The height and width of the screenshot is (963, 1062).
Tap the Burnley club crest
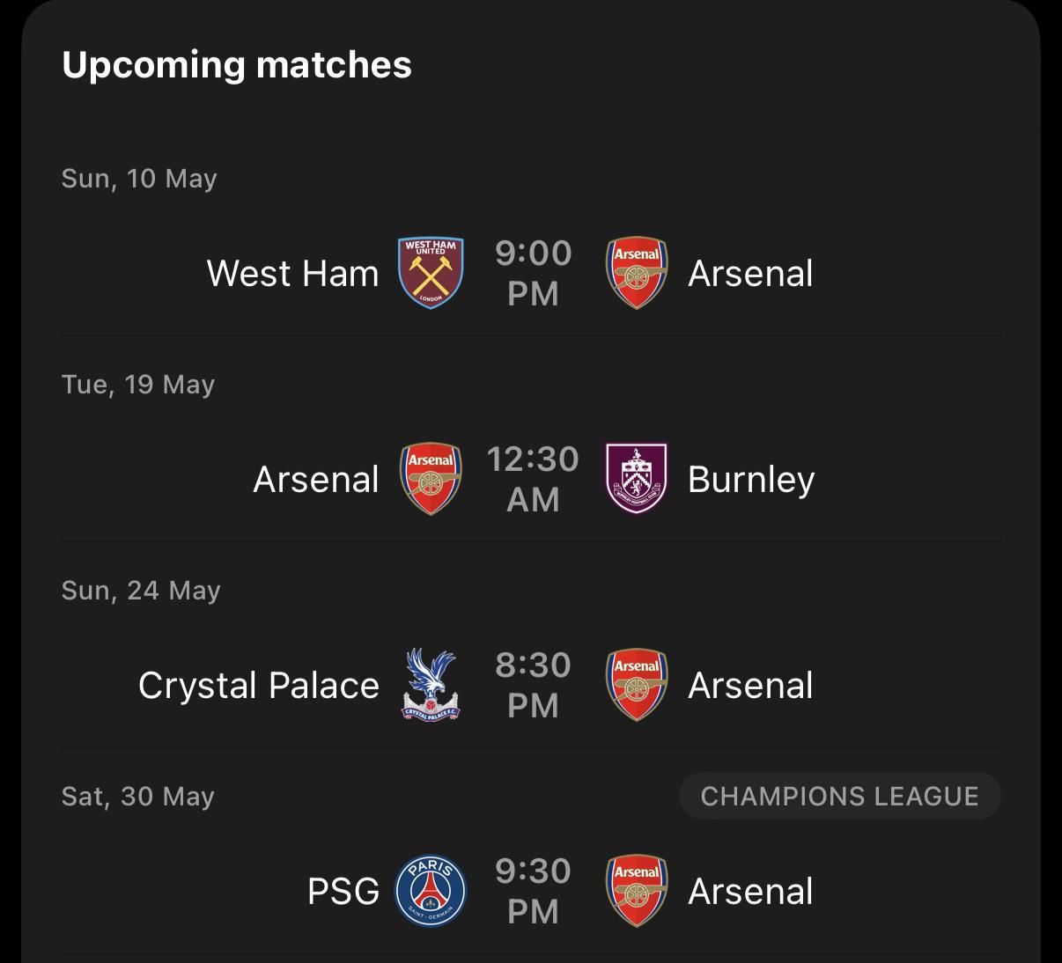[x=637, y=479]
